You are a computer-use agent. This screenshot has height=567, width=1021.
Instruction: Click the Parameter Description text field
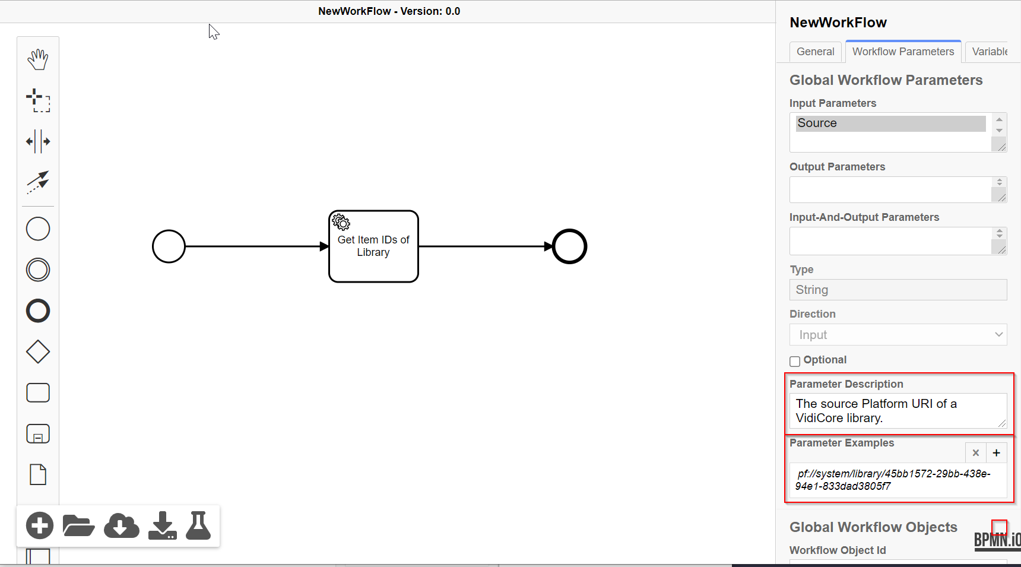[x=896, y=411]
